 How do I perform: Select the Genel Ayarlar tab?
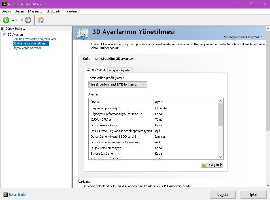pos(96,70)
